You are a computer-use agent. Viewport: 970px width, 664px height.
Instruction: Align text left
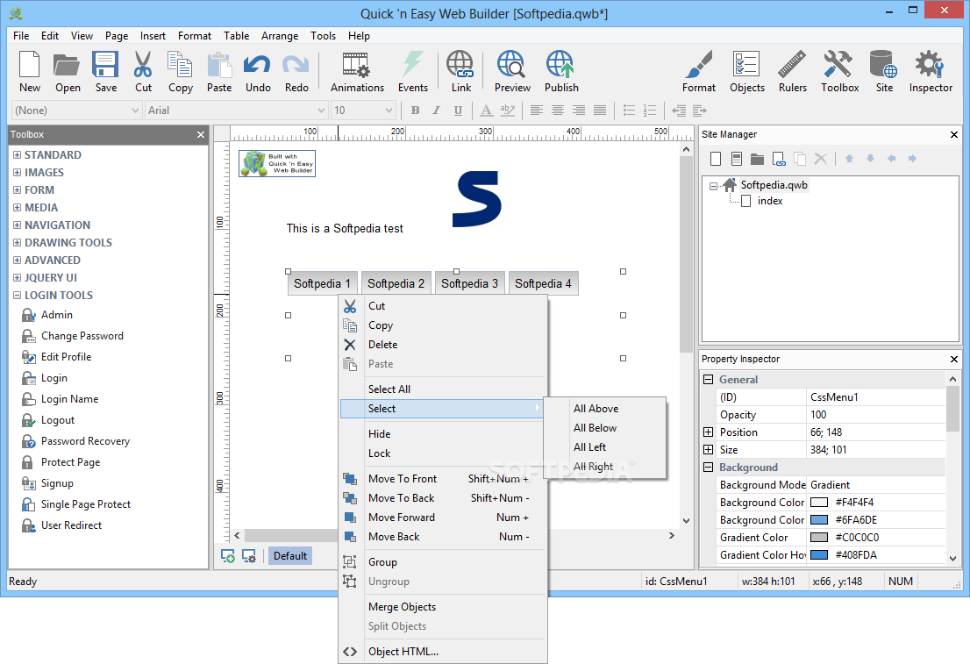537,111
